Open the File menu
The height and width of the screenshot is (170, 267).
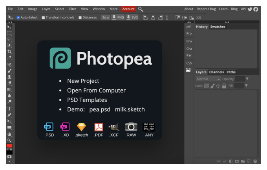(10, 9)
